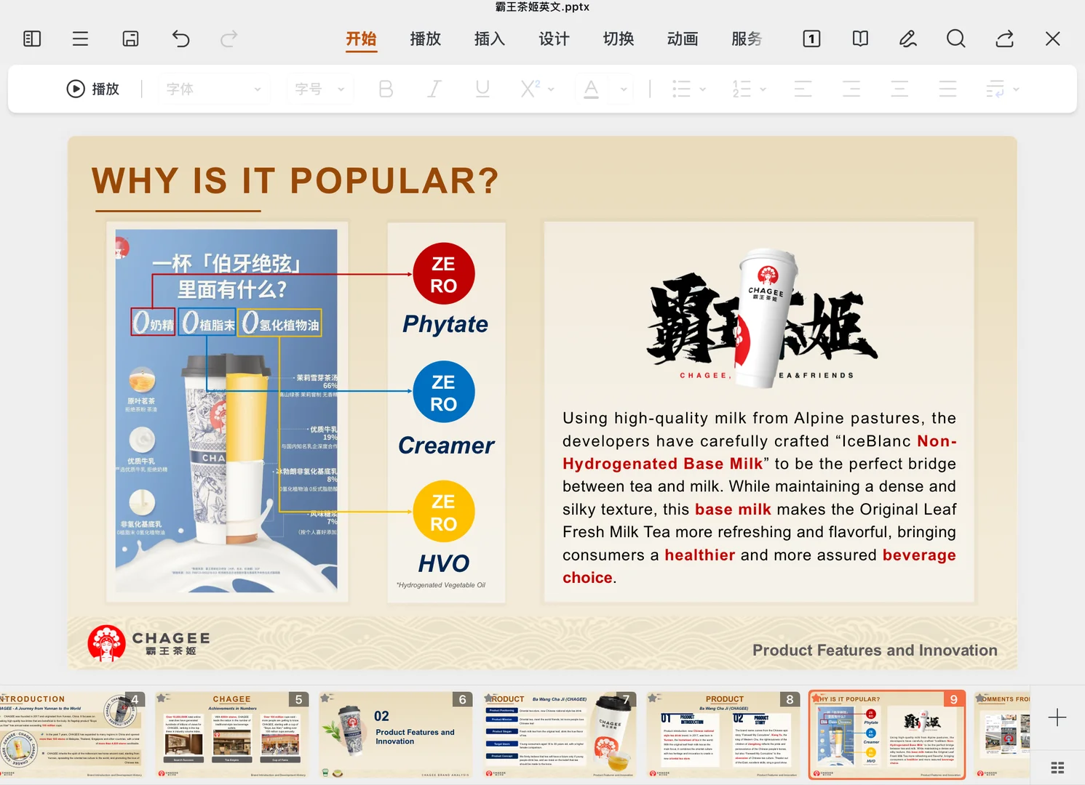Click the Product Features and Innovation footer
Viewport: 1085px width, 785px height.
875,650
